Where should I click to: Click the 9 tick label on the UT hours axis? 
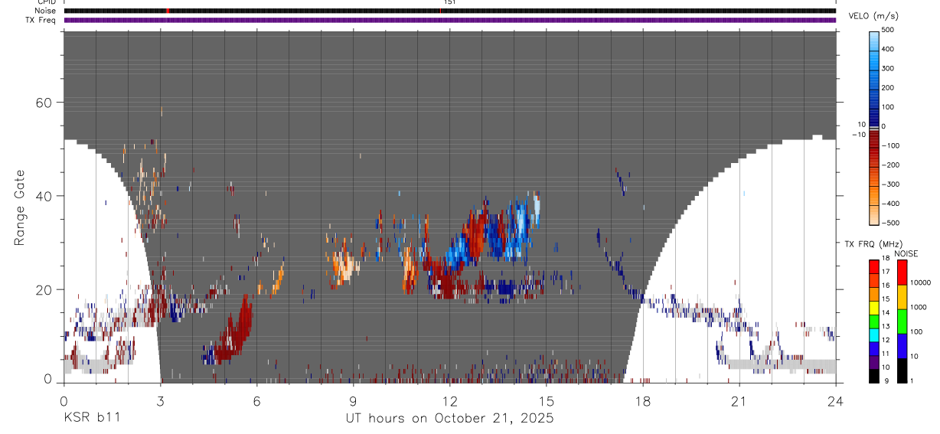[353, 401]
